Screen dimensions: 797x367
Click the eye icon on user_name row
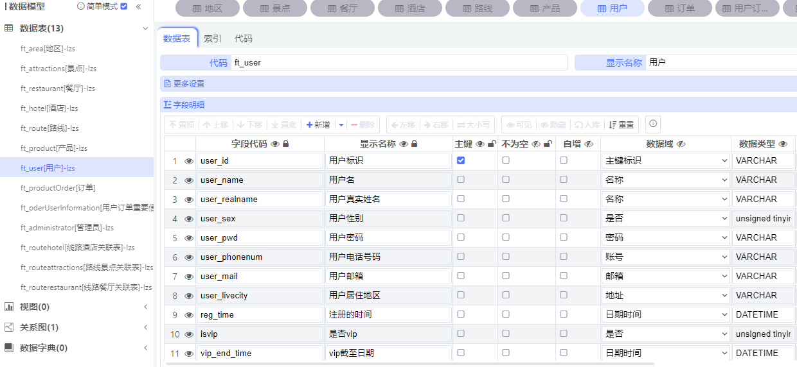189,180
